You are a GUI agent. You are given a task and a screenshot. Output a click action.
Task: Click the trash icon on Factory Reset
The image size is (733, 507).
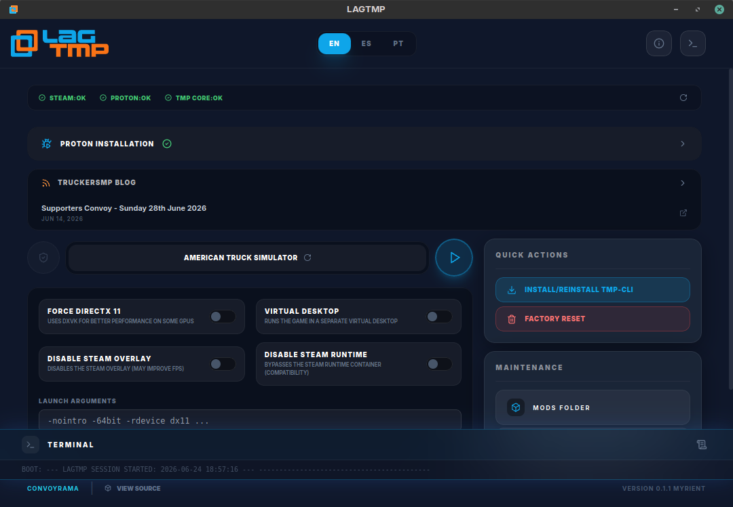point(512,319)
